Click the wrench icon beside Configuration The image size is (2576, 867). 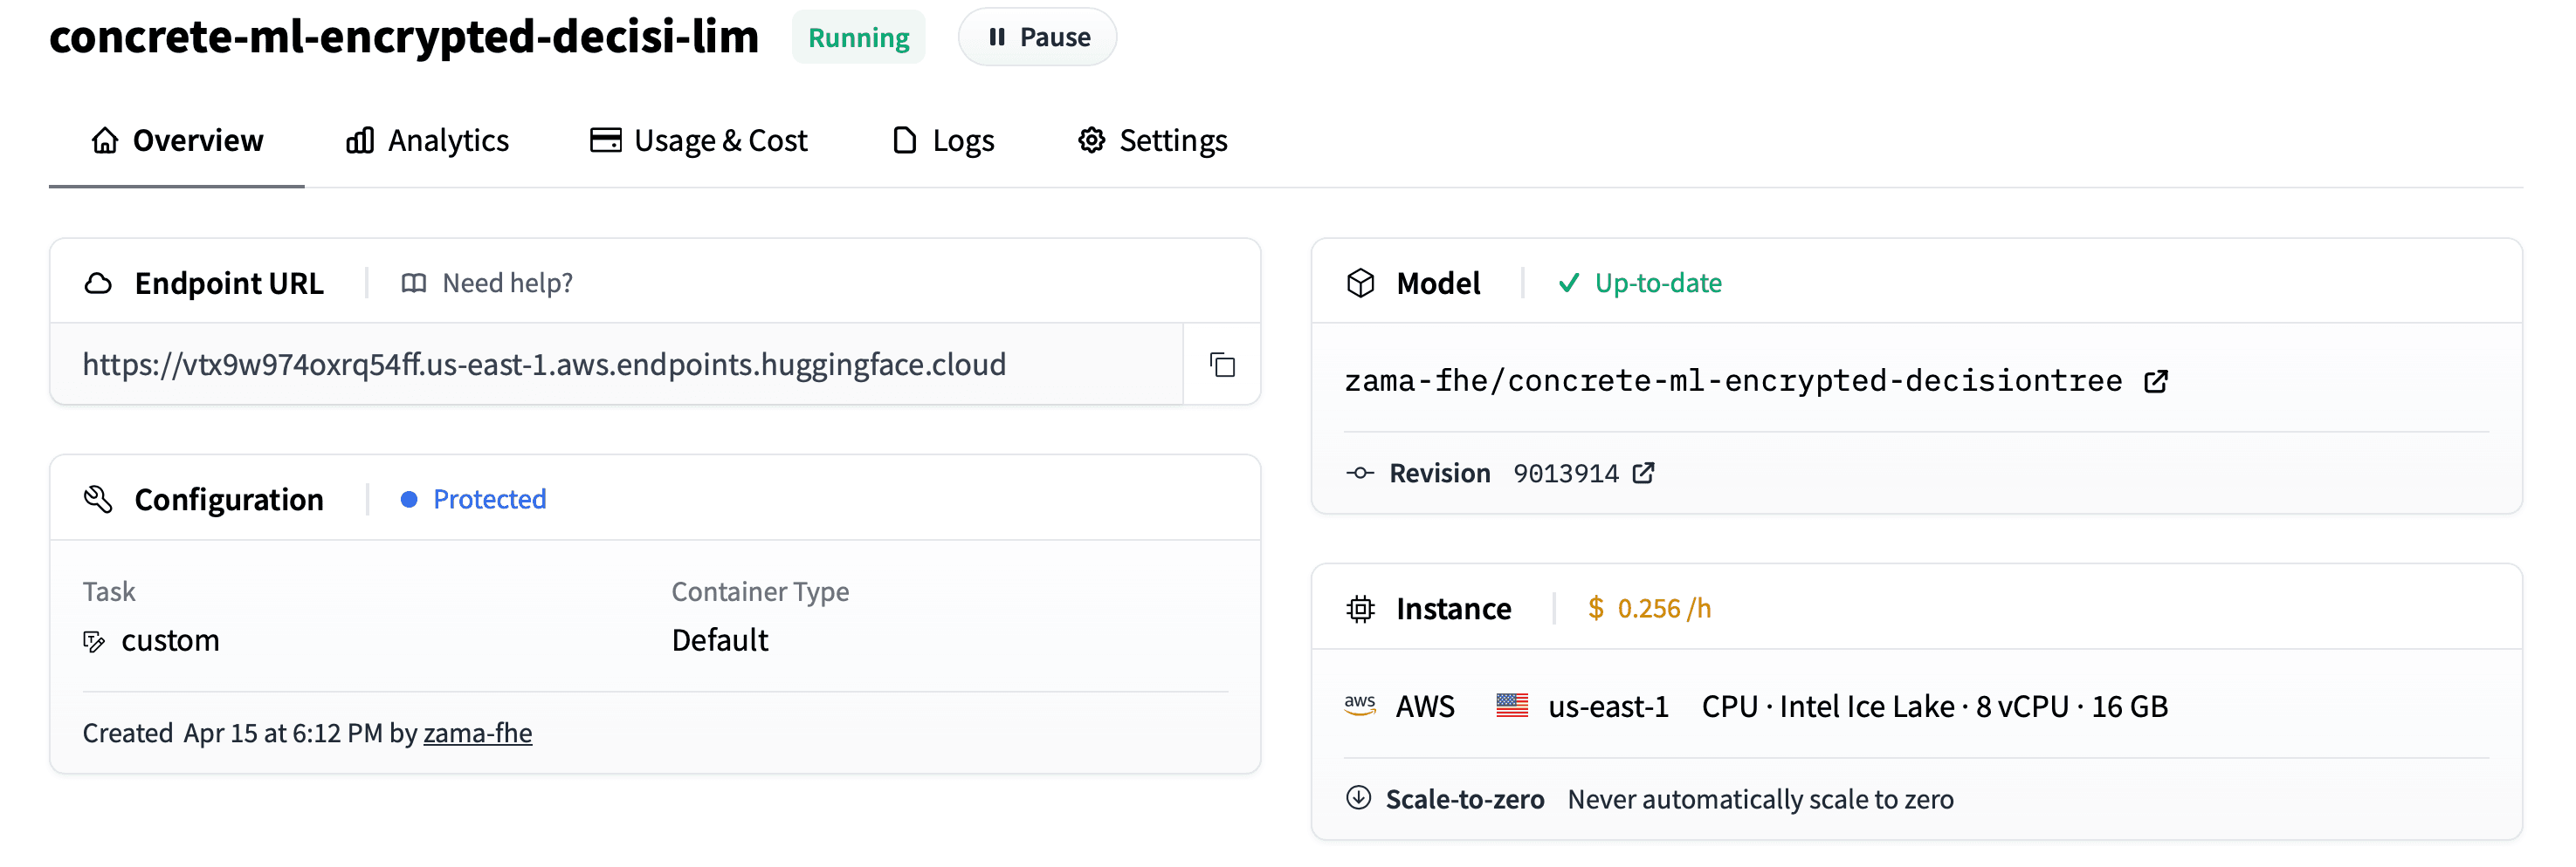(x=98, y=500)
